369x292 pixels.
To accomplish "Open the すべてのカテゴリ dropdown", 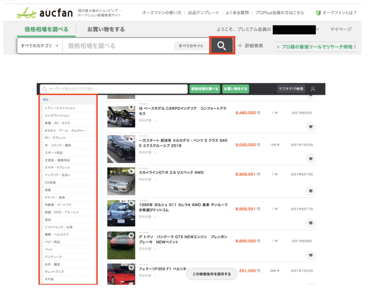I will tap(40, 46).
